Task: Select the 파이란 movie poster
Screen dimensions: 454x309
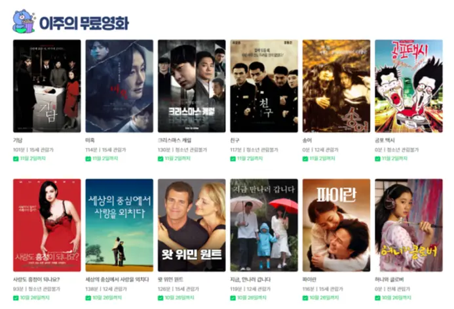Action: tap(337, 225)
